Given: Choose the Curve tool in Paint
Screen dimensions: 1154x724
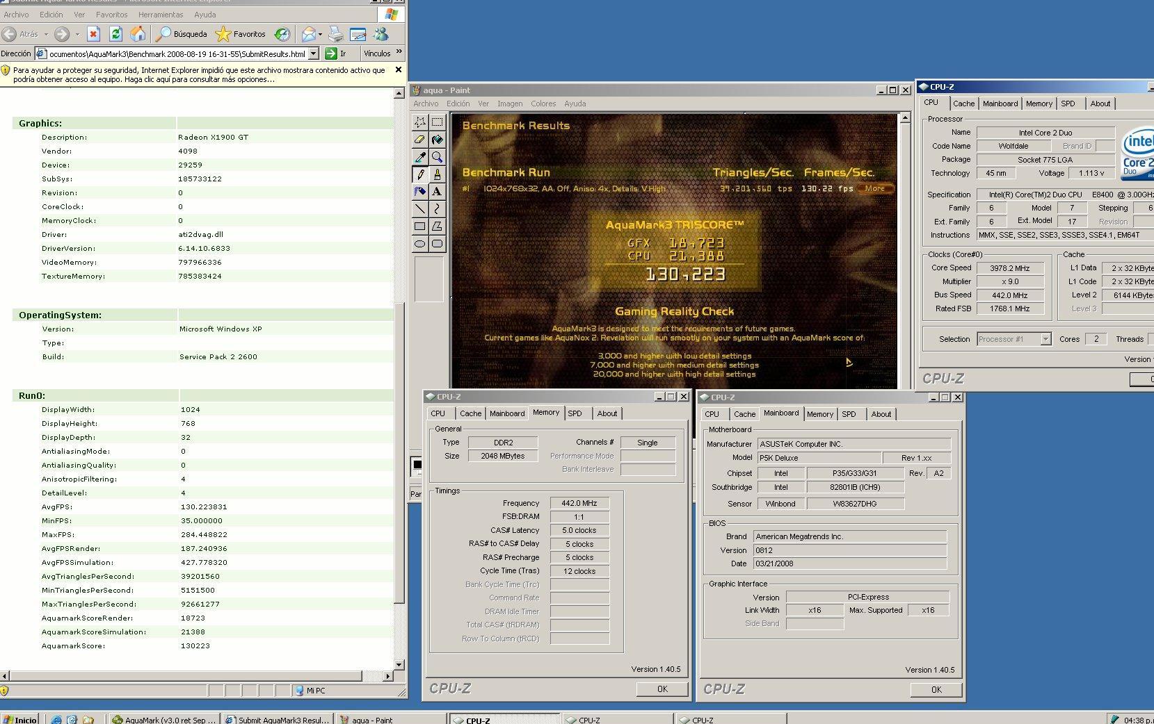Looking at the screenshot, I should tap(437, 208).
